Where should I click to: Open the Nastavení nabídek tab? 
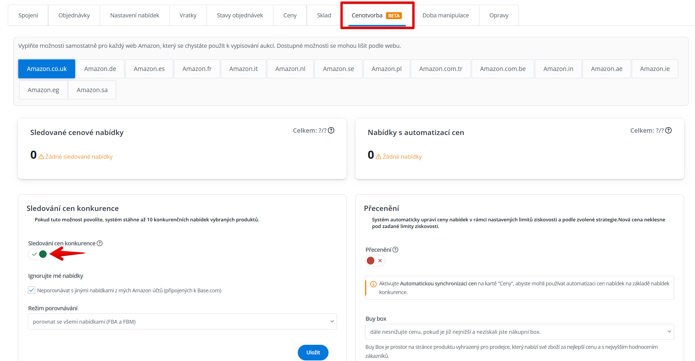pyautogui.click(x=135, y=15)
